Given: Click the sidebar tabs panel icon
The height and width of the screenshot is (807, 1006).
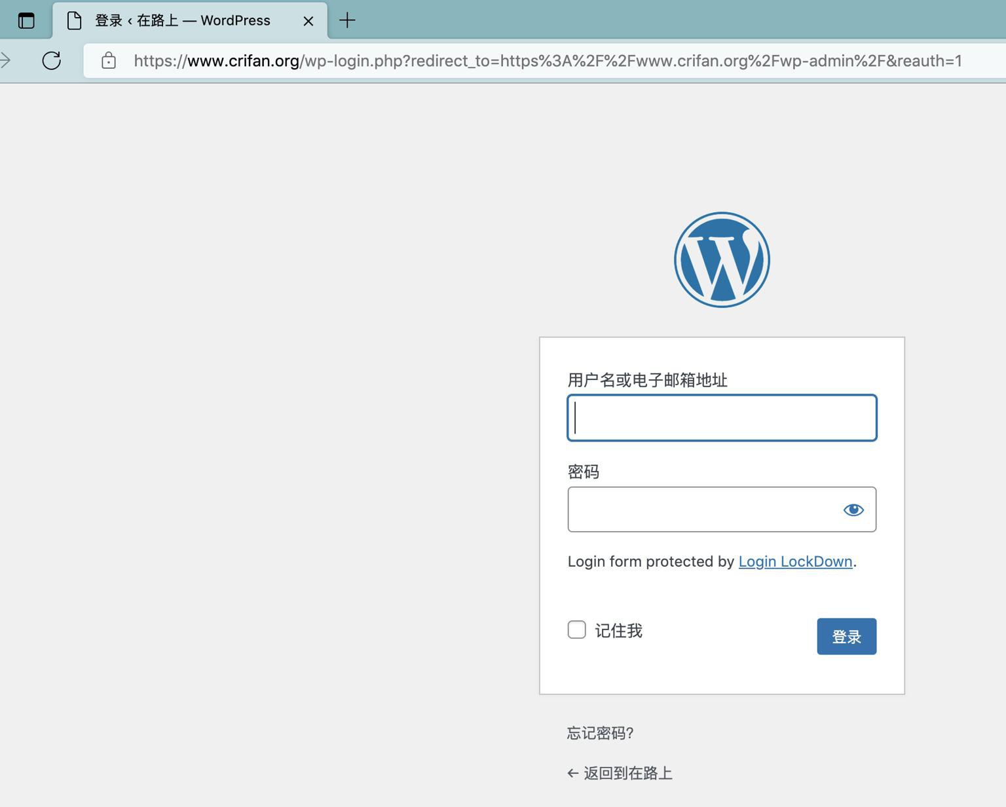Looking at the screenshot, I should (26, 21).
